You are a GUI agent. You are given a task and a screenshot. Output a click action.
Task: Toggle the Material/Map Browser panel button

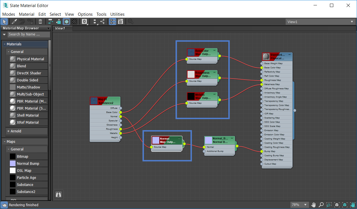click(x=113, y=21)
